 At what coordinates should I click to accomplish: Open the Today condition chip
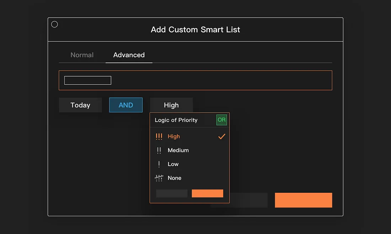(80, 105)
